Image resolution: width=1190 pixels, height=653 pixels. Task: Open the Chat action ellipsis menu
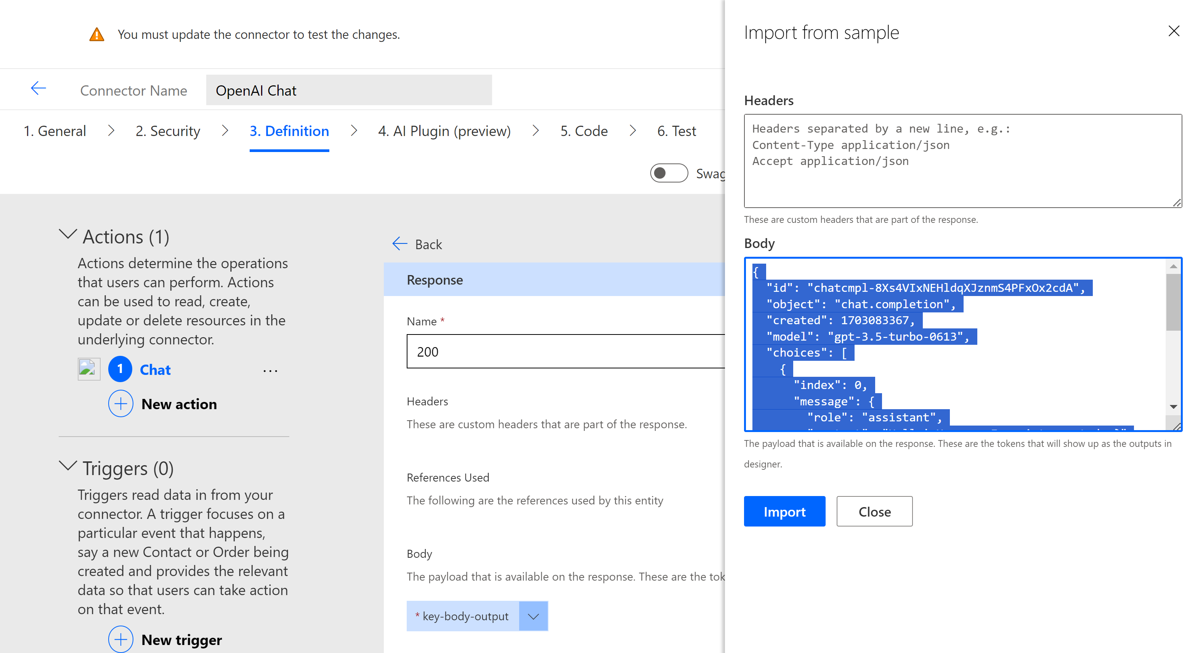coord(270,370)
